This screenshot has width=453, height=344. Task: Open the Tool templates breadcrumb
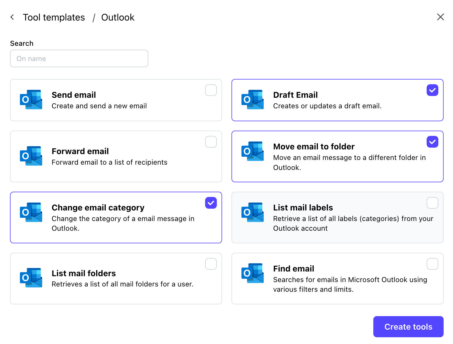pyautogui.click(x=54, y=18)
